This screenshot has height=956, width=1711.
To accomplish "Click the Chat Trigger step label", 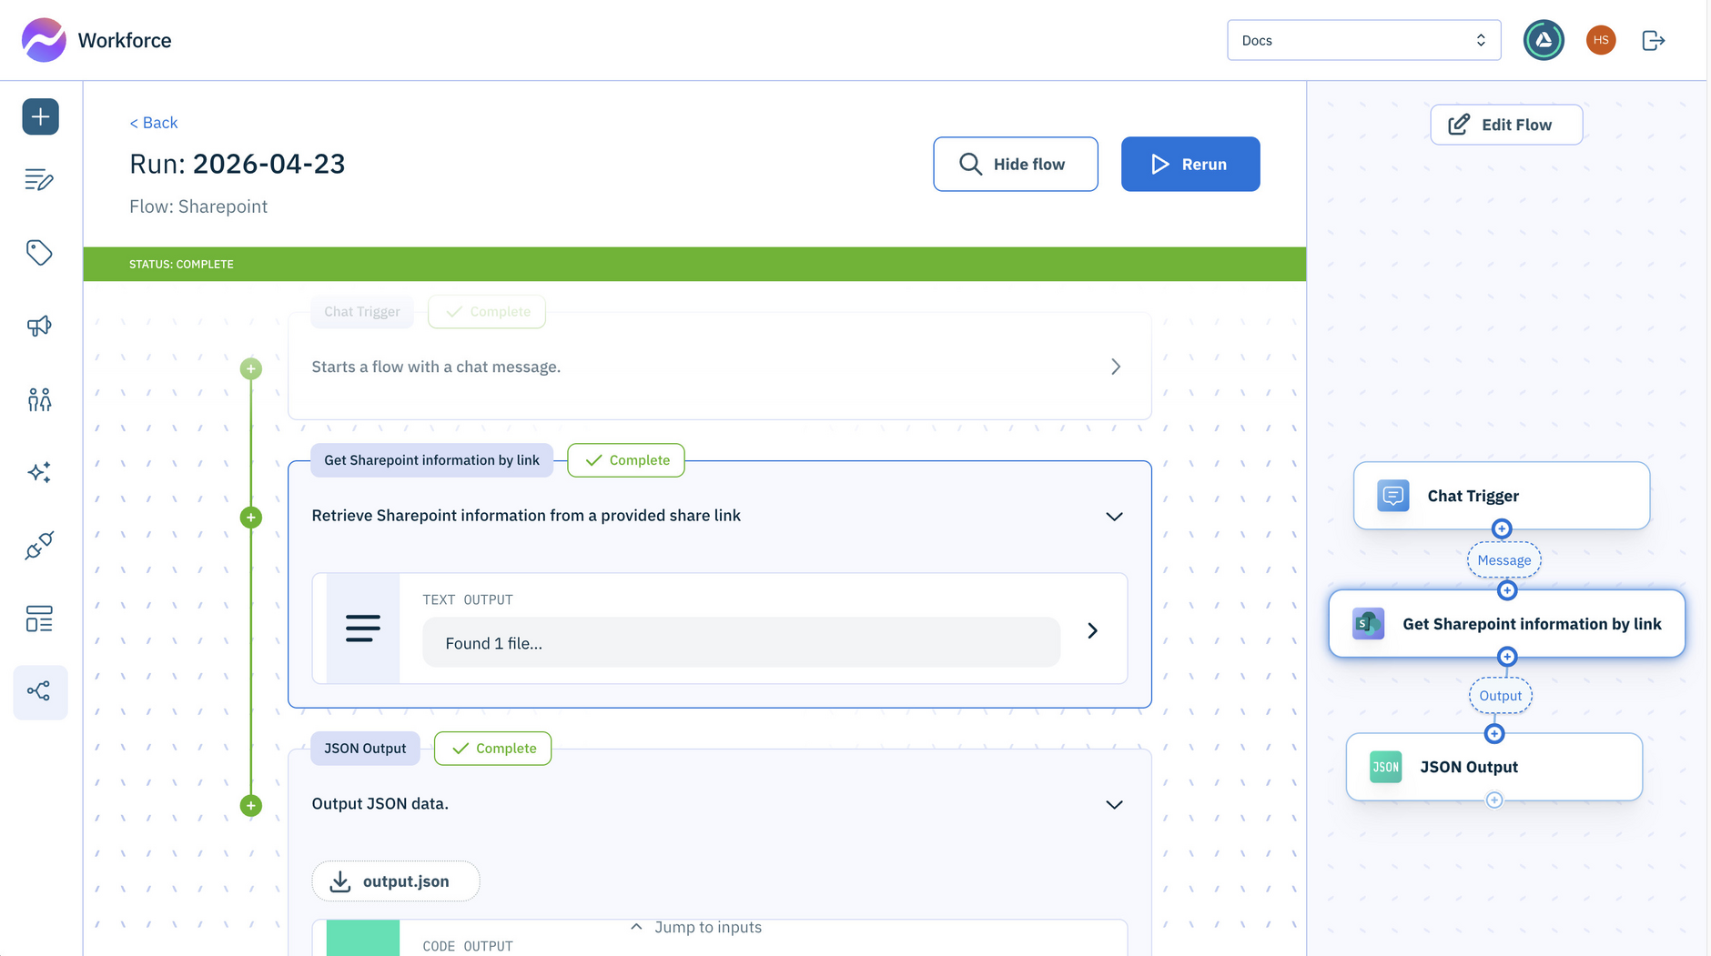I will [x=362, y=312].
